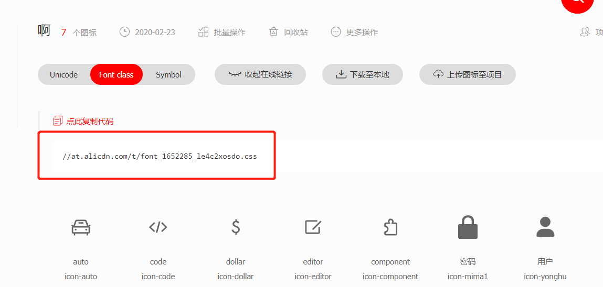Click the icon-yonghu class name
This screenshot has height=287, width=603.
click(x=545, y=276)
